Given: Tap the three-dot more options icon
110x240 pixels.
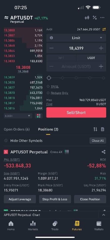Looking at the screenshot, I should point(102,18).
